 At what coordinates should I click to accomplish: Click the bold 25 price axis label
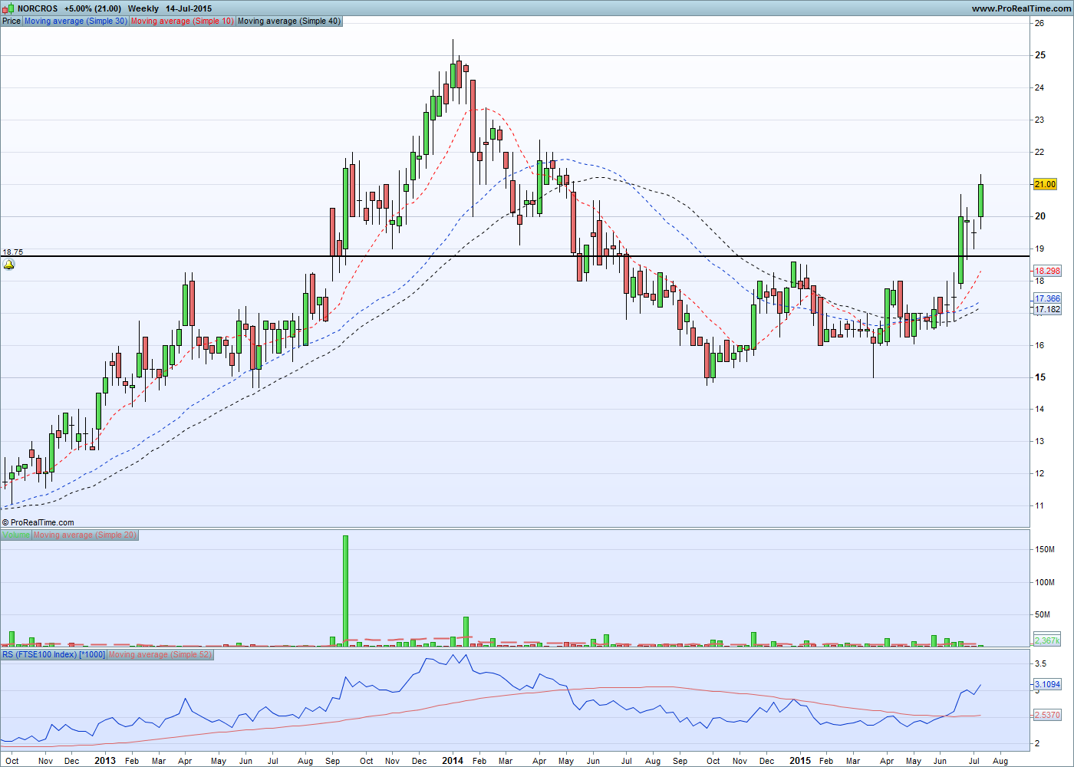1040,55
